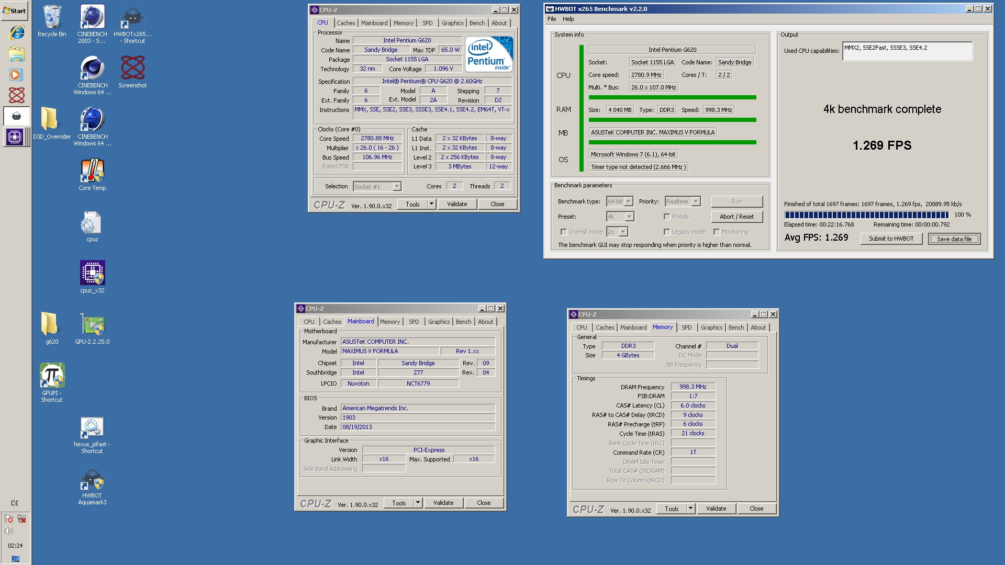1005x565 pixels.
Task: Click Action Center flag tray icon
Action: tap(9, 519)
